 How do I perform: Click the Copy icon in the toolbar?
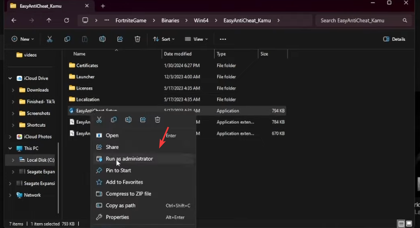coord(67,39)
